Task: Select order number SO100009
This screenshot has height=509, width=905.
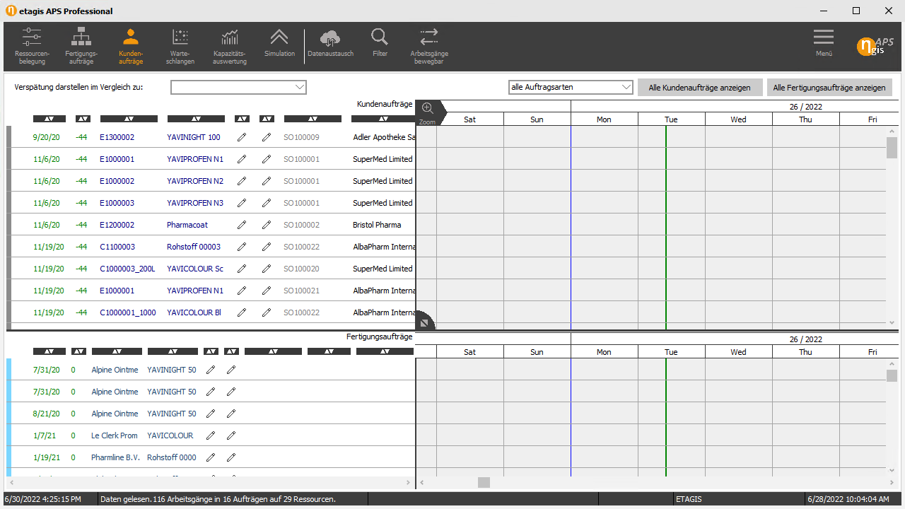Action: tap(301, 137)
